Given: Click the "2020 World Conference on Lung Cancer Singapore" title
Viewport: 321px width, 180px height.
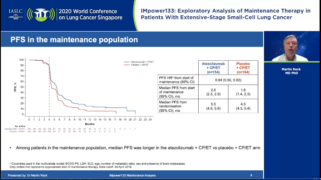Looking at the screenshot, I should pos(91,14).
